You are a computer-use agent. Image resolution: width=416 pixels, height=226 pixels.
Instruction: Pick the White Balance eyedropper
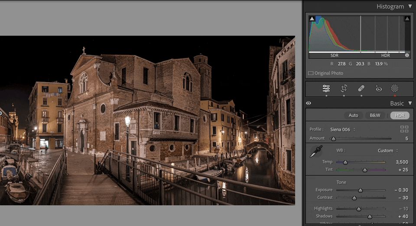tap(316, 152)
